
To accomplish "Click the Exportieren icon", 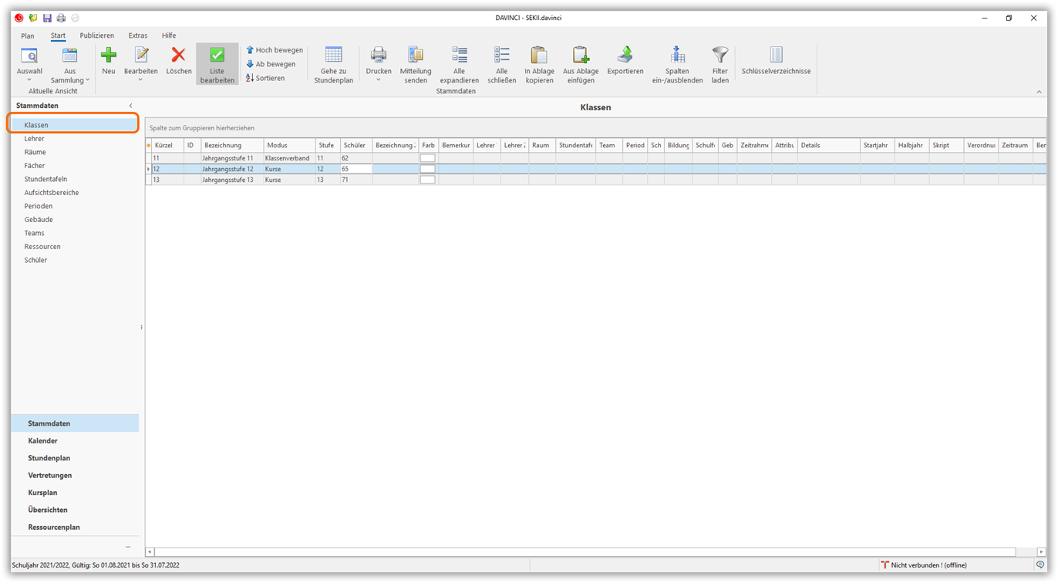I will 625,56.
